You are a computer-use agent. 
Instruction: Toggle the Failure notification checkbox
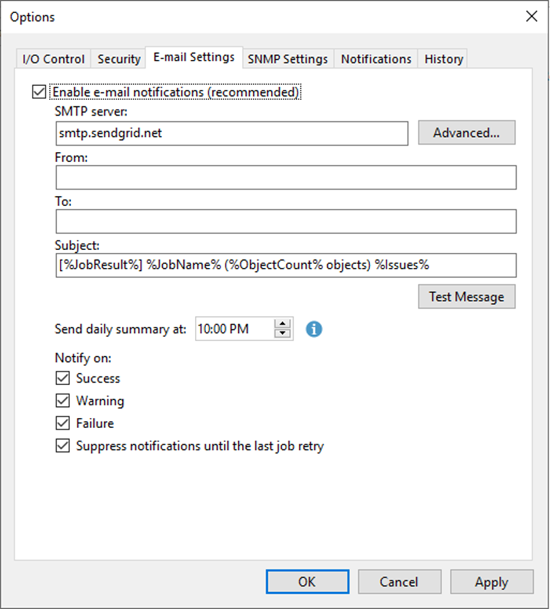point(63,423)
